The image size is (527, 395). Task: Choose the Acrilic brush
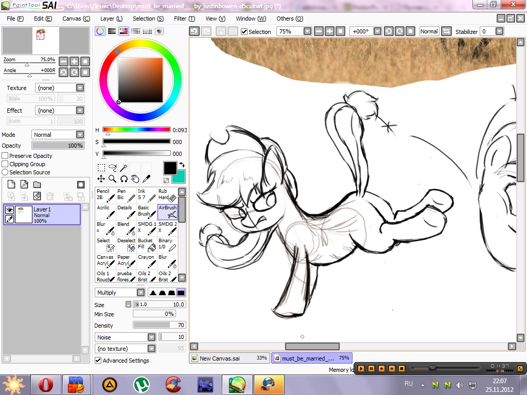point(106,211)
